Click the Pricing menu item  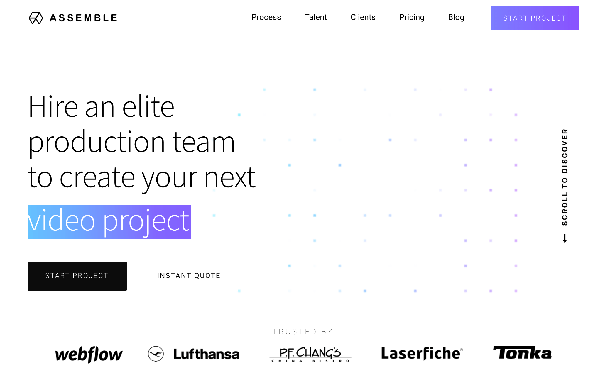pos(412,17)
